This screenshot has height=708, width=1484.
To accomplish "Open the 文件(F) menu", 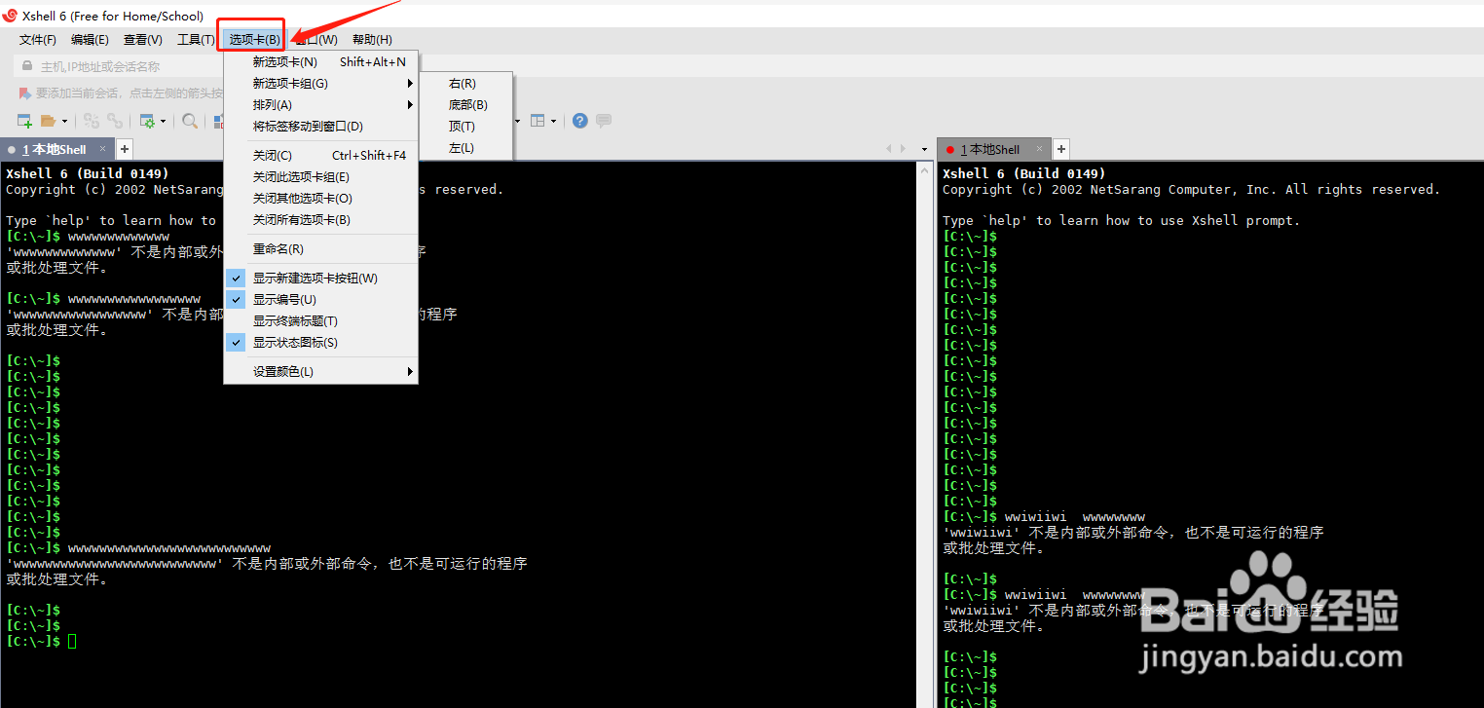I will pos(38,40).
